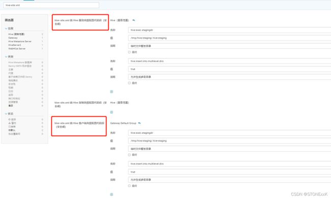Image resolution: width=331 pixels, height=198 pixels.
Task: Edit Gateway group name field hive.exec.stagingdir
Action: point(230,133)
